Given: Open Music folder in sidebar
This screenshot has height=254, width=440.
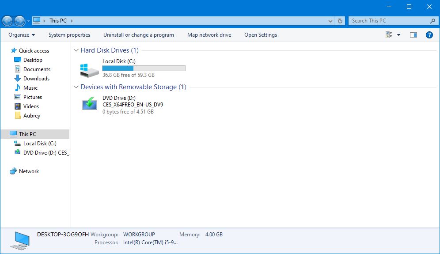Looking at the screenshot, I should [30, 87].
